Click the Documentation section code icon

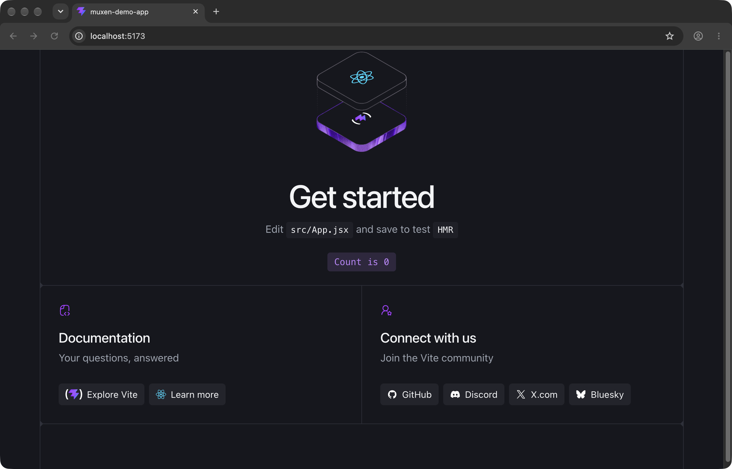(x=65, y=310)
